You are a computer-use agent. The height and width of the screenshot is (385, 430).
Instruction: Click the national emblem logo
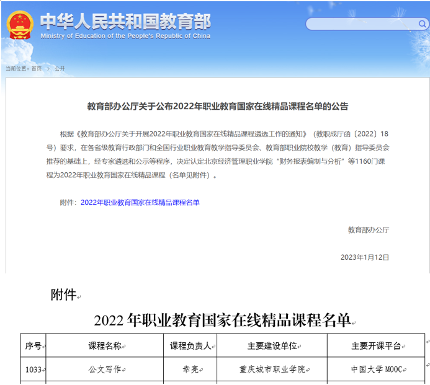click(20, 25)
